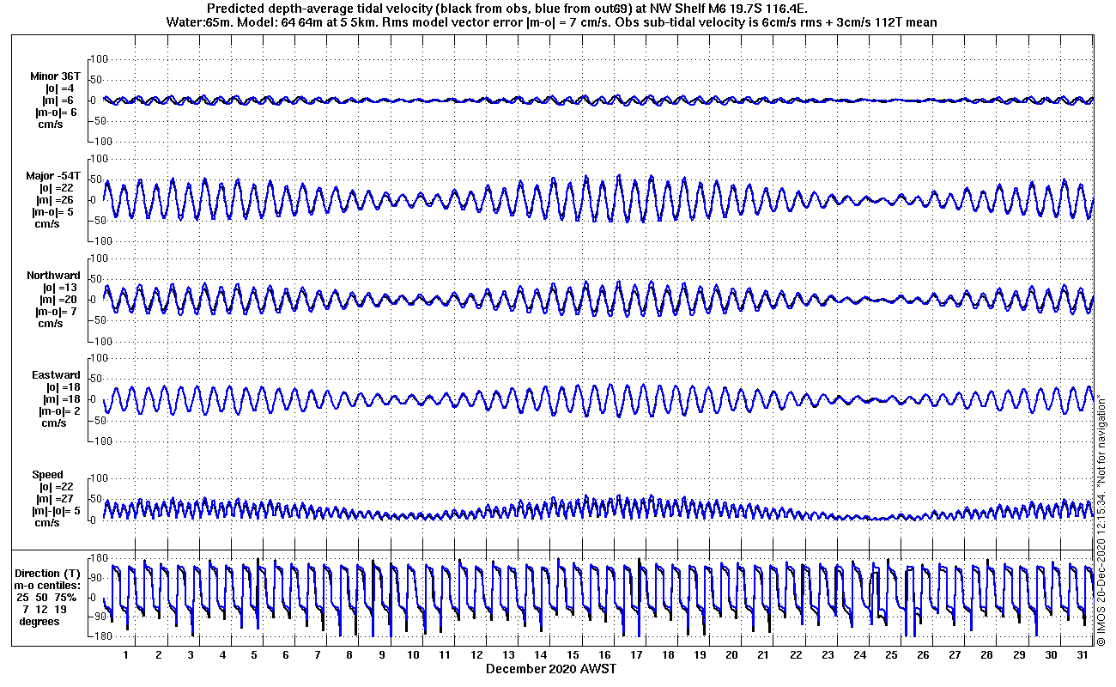Viewport: 1116px width, 687px height.
Task: Select "|o| =4" in the Minor panel
Action: [60, 88]
